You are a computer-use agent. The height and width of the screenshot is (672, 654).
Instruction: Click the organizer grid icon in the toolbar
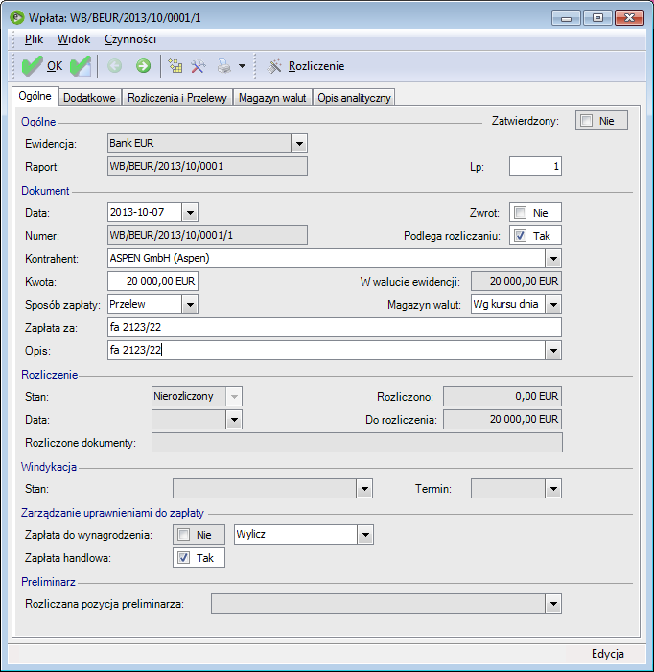click(x=175, y=66)
